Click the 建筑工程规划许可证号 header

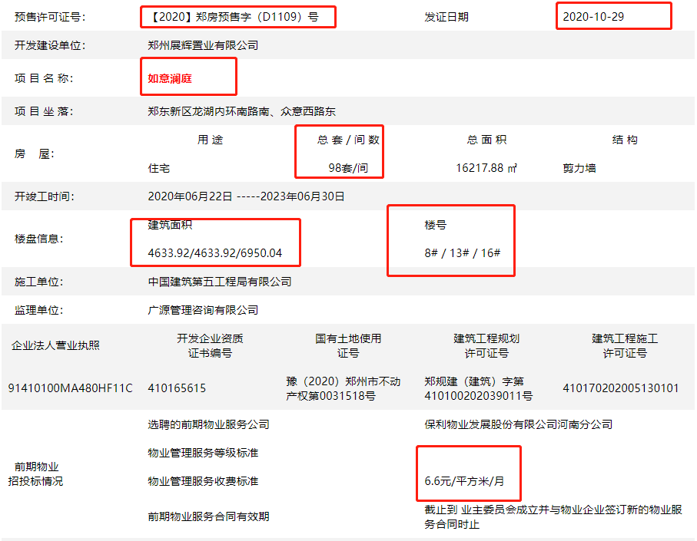point(486,346)
